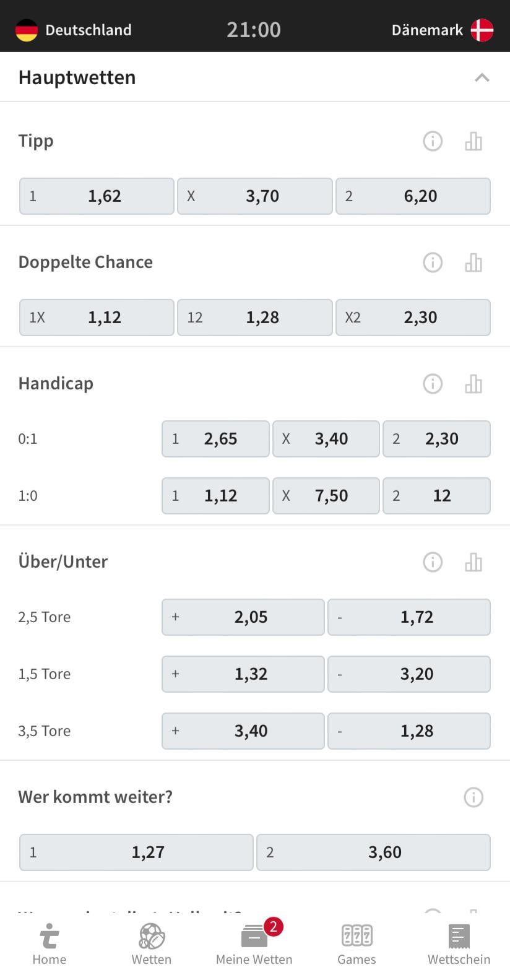The width and height of the screenshot is (510, 967).
Task: Tap the Denmark flag icon
Action: (482, 30)
